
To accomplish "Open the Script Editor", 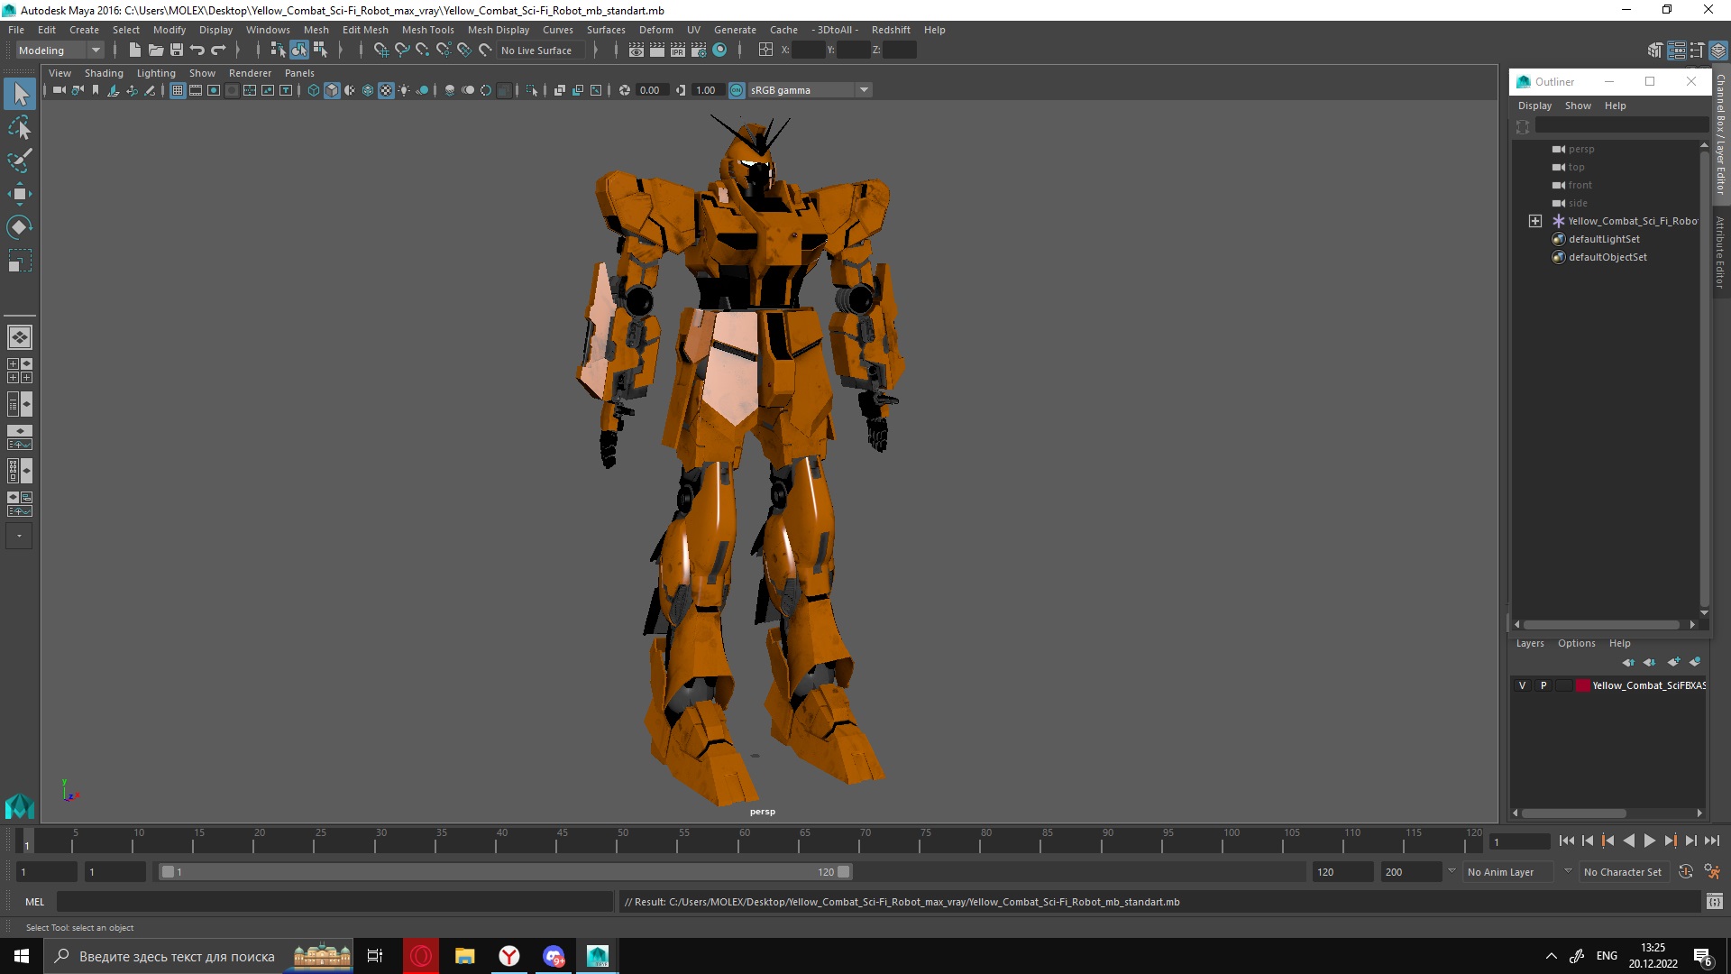I will (x=1714, y=901).
